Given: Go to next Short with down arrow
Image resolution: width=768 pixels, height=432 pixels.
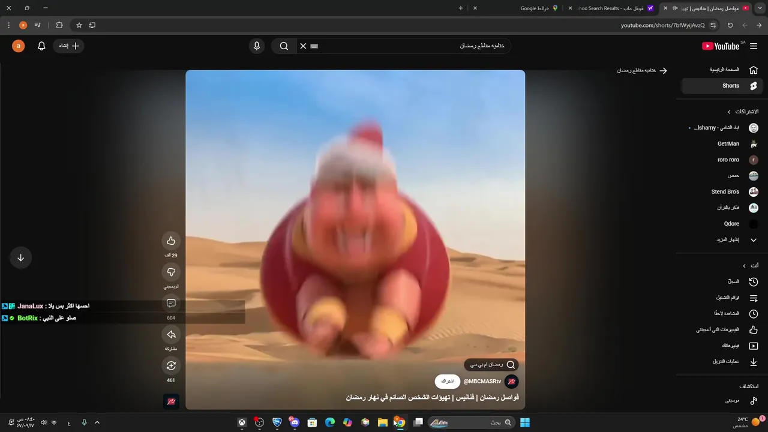Looking at the screenshot, I should point(20,257).
